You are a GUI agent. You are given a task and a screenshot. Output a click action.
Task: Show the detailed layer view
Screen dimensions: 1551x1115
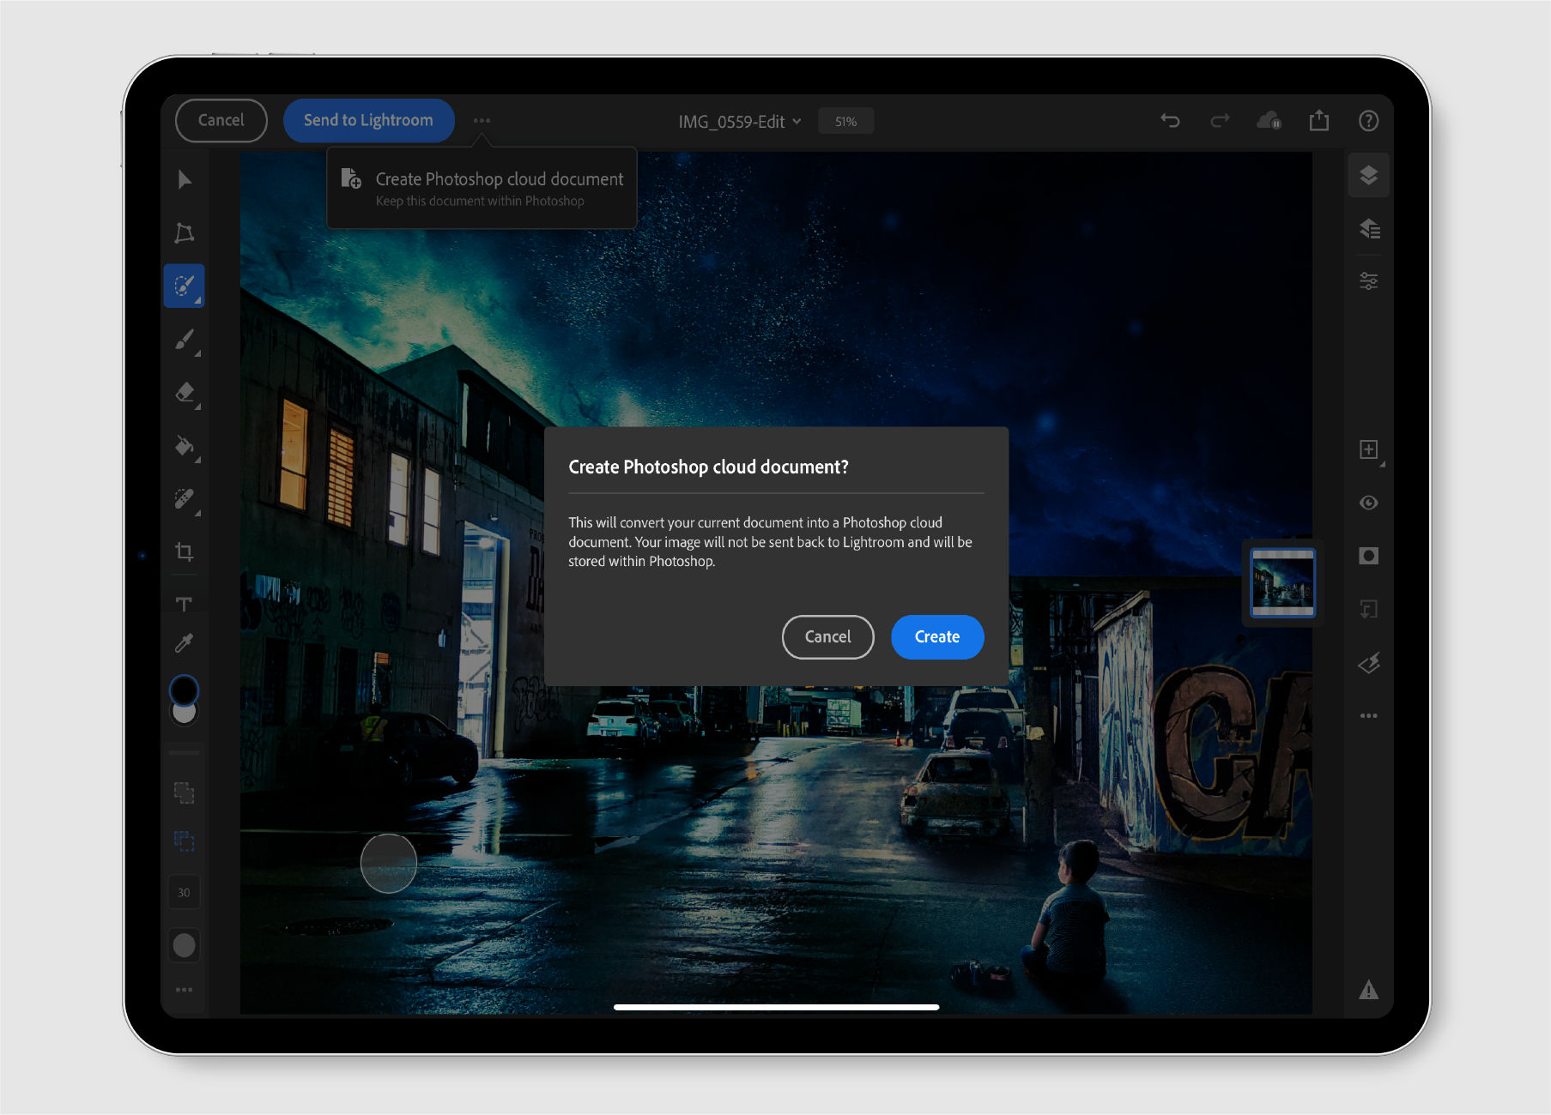[1369, 229]
